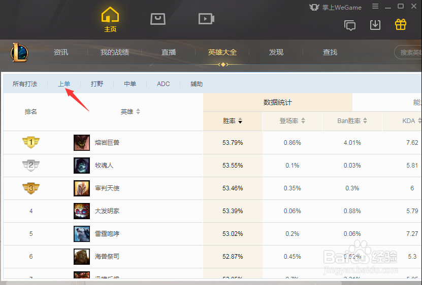This screenshot has width=422, height=285.
Task: Filter by 所有打法
Action: [25, 84]
